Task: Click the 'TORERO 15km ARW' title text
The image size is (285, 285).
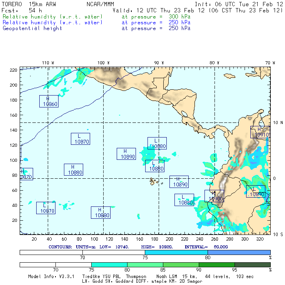Action: tap(29, 4)
